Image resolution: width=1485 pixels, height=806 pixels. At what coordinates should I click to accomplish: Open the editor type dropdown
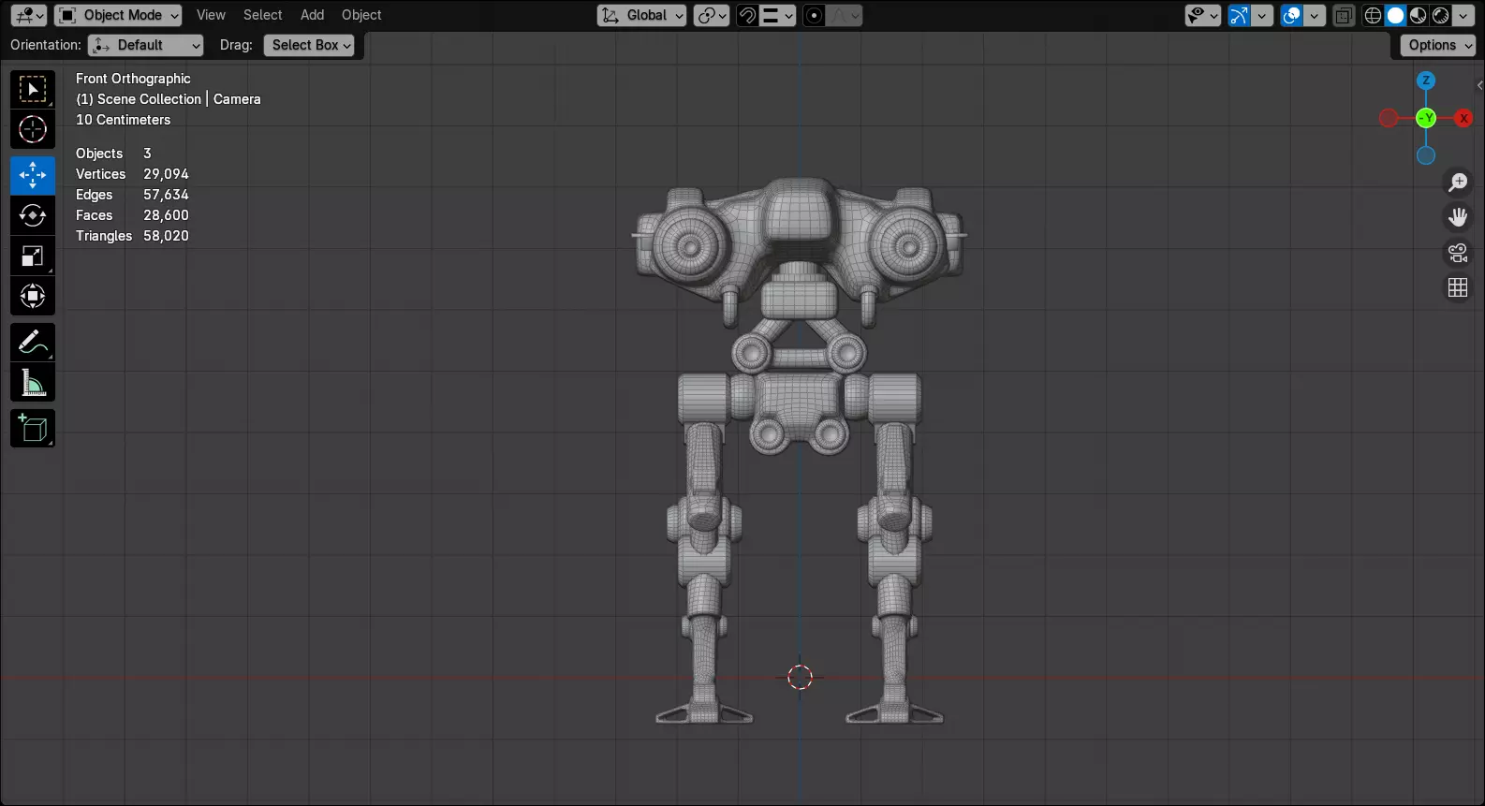pos(28,15)
